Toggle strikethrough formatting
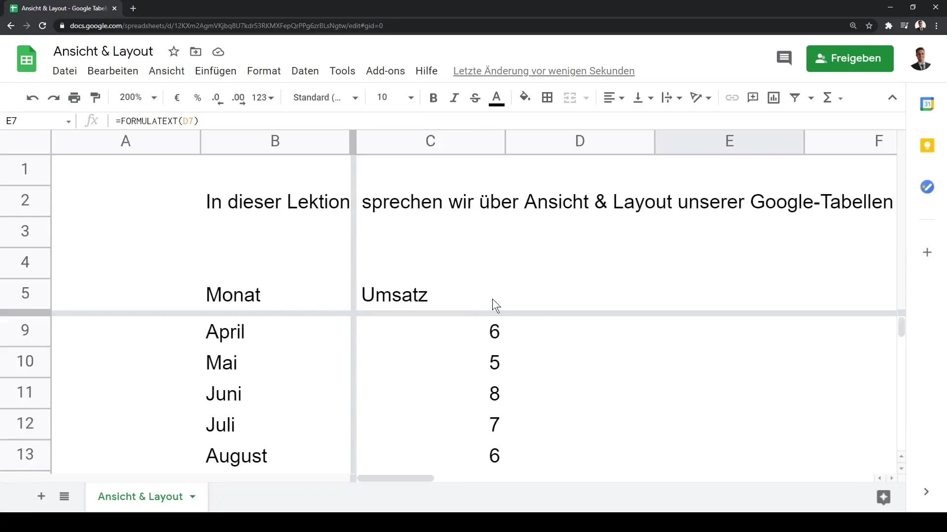This screenshot has width=947, height=532. click(475, 98)
